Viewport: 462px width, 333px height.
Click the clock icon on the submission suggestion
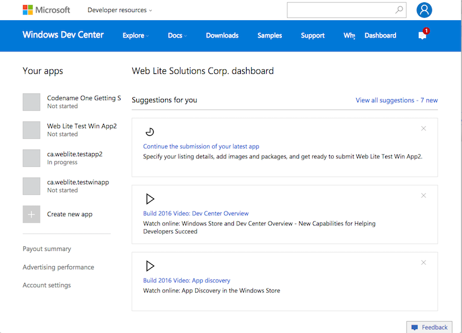149,131
